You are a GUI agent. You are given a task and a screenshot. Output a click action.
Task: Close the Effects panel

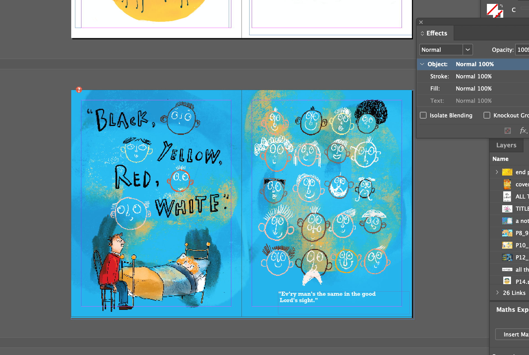[421, 22]
